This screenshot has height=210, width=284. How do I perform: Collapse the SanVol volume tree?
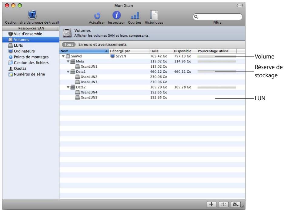coord(63,56)
